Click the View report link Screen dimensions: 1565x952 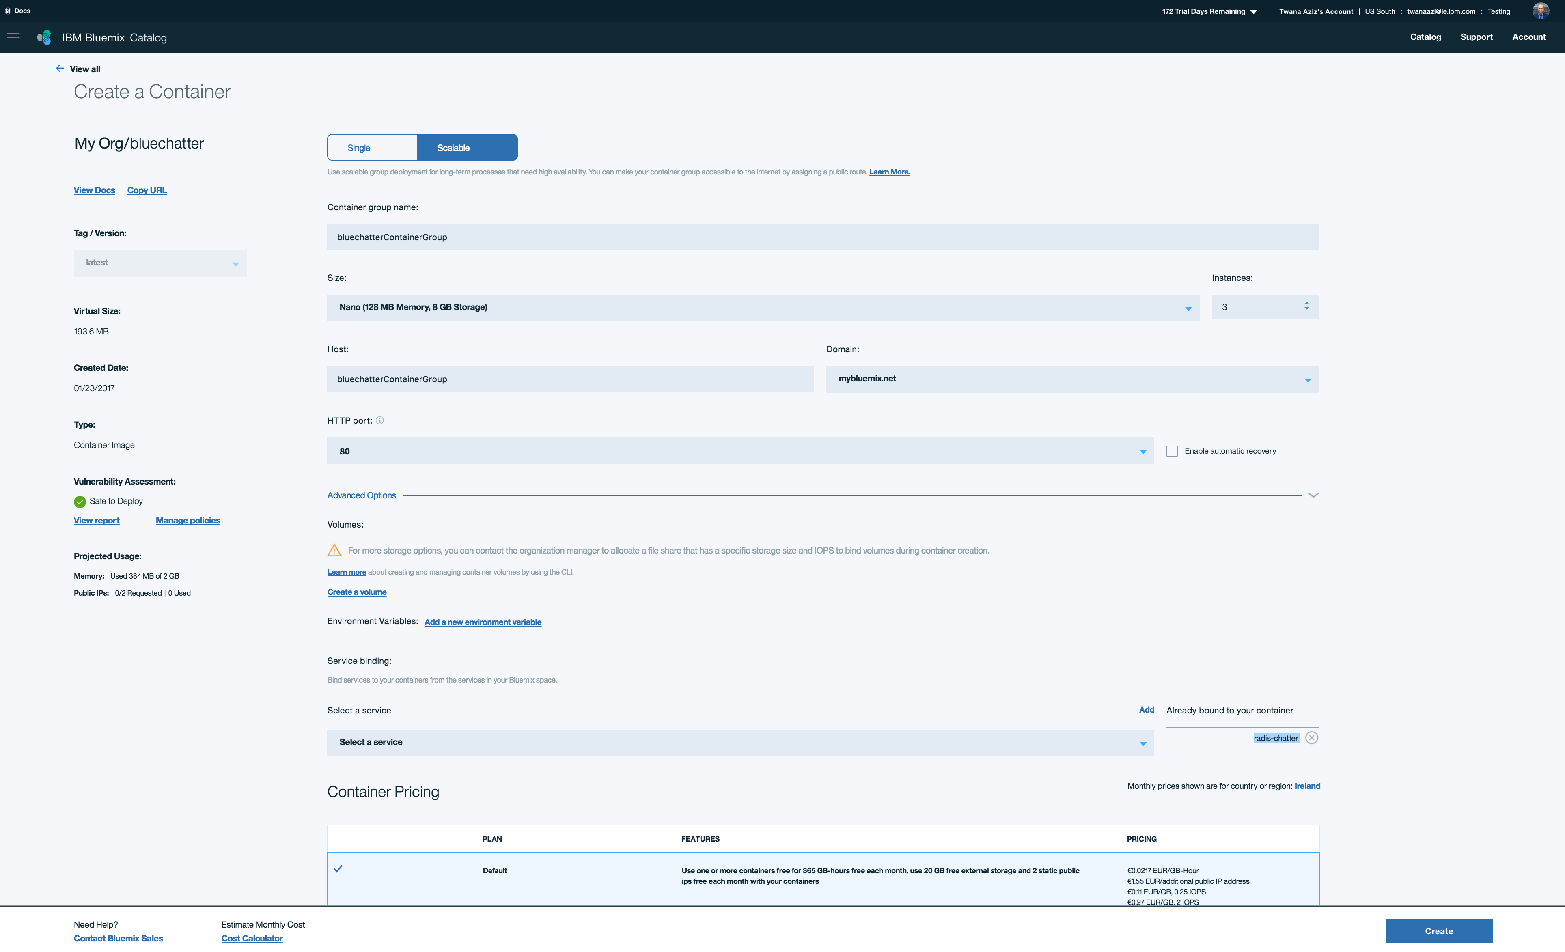point(95,519)
